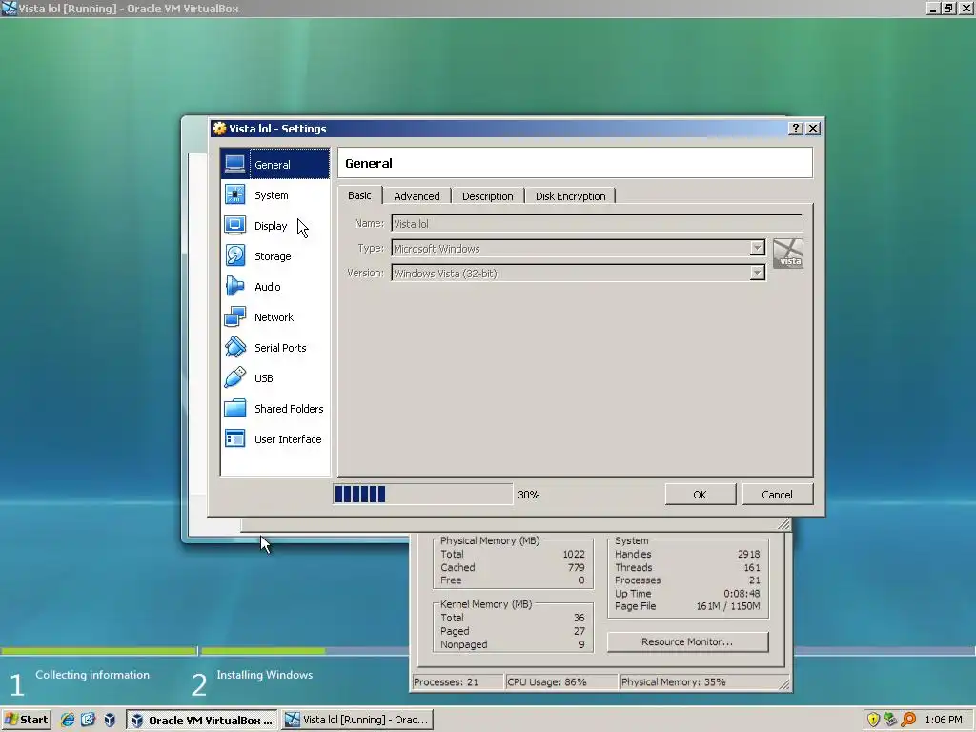Click OK in the Settings dialog
The height and width of the screenshot is (732, 976).
(700, 495)
